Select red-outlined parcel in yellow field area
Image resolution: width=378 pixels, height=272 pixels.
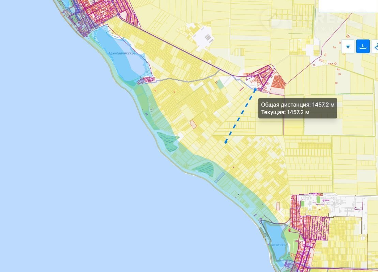coord(193,124)
